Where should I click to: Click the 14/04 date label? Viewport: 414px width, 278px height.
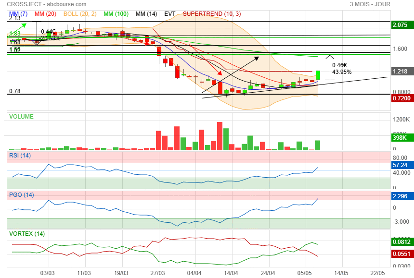pyautogui.click(x=231, y=273)
